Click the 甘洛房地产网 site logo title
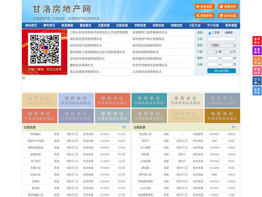 point(62,9)
